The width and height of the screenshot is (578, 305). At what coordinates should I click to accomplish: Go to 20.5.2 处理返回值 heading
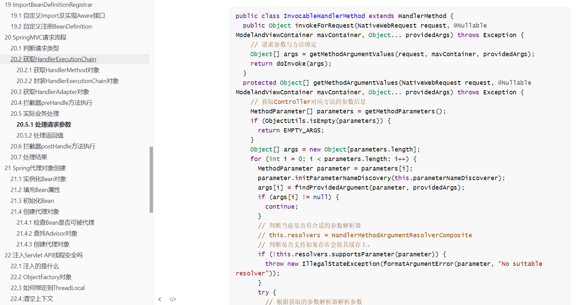point(40,135)
